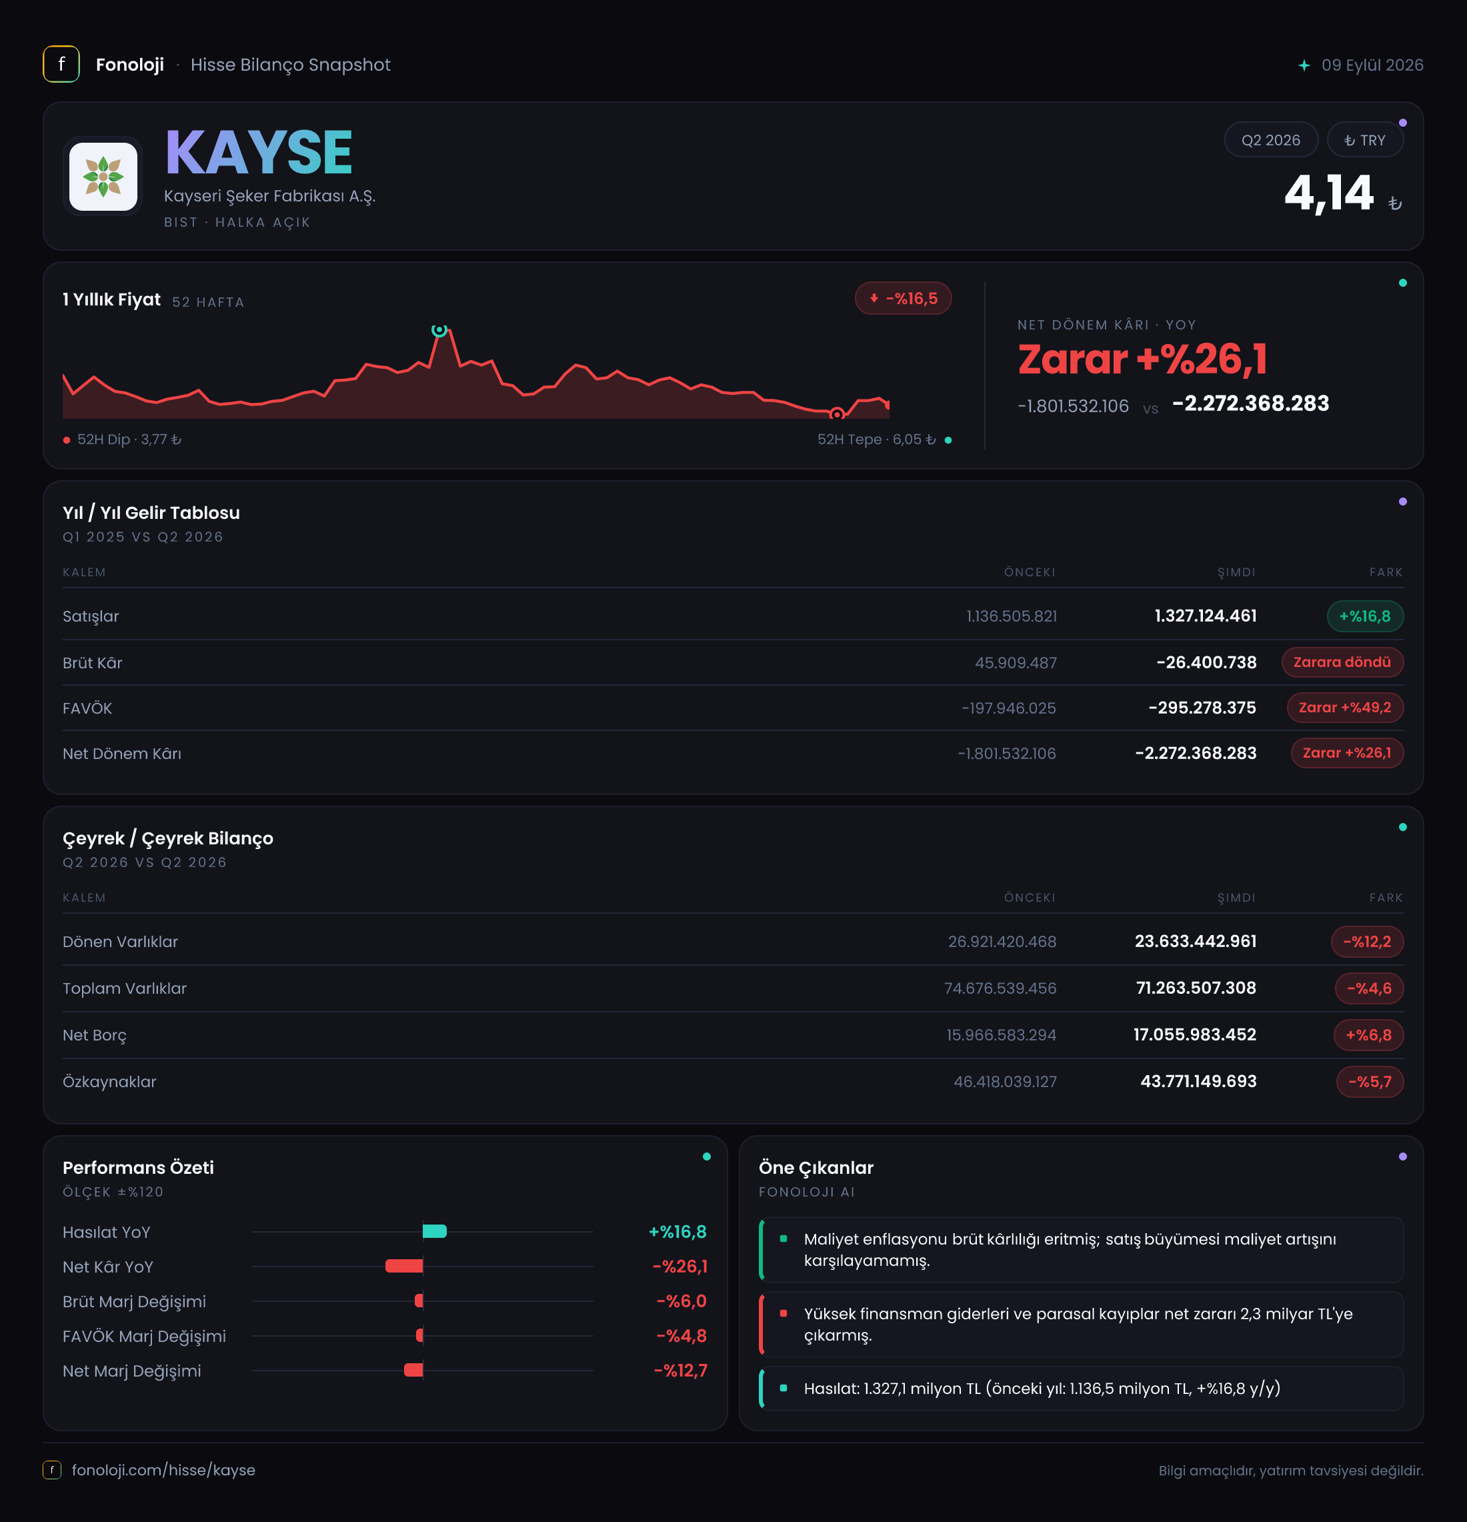Click the small footer Fonoloji logo icon
The width and height of the screenshot is (1467, 1522).
coord(52,1470)
